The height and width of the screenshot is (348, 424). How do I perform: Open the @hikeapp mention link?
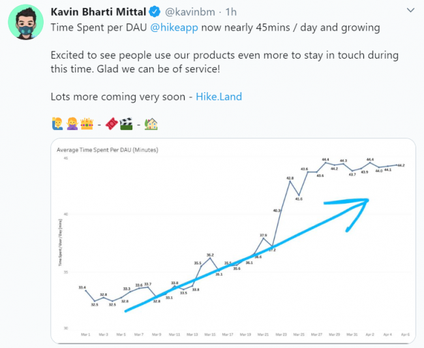pyautogui.click(x=174, y=27)
